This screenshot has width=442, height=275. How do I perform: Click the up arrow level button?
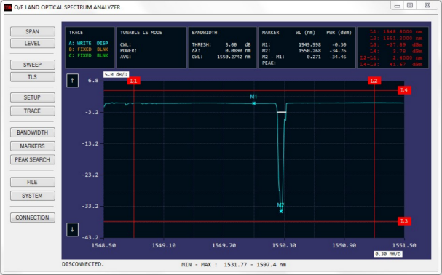click(72, 81)
